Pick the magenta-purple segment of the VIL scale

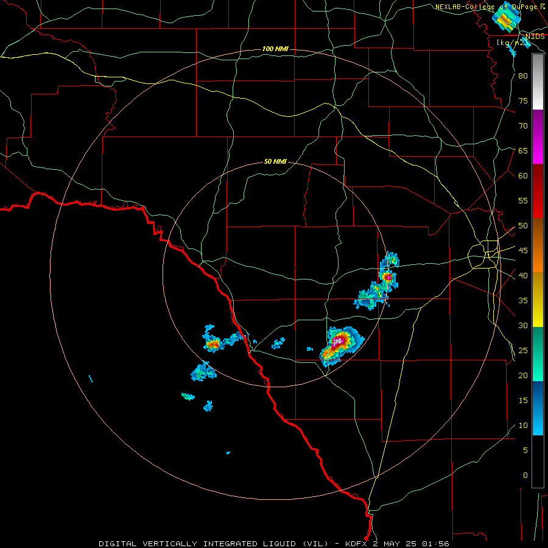pos(538,136)
